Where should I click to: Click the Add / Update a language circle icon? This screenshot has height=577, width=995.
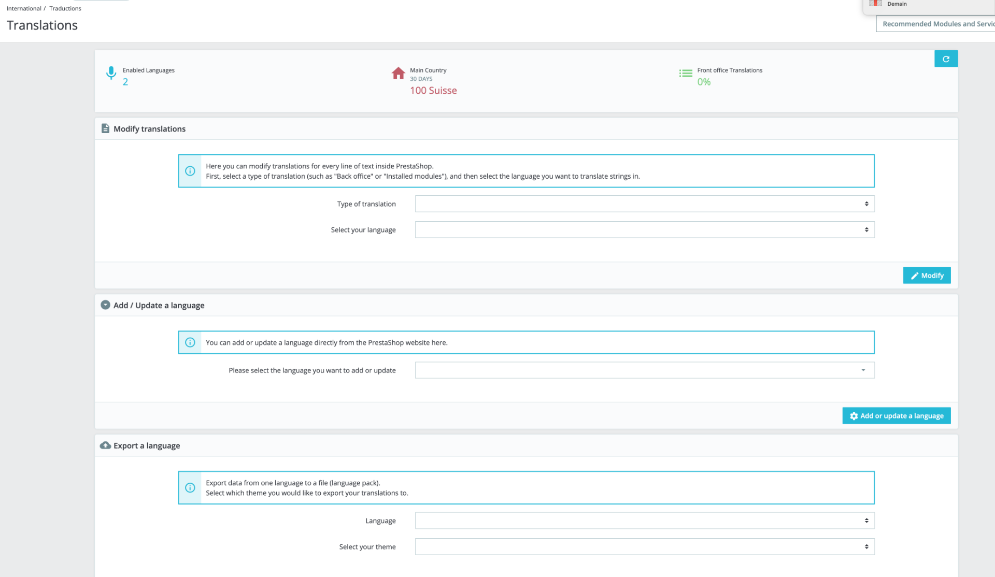[105, 305]
